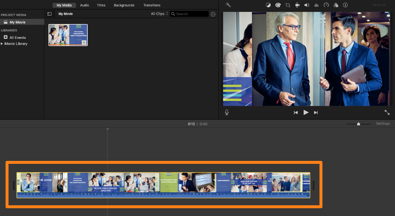Screen dimensions: 395x216
Task: Switch to the Transitions tab
Action: [152, 5]
